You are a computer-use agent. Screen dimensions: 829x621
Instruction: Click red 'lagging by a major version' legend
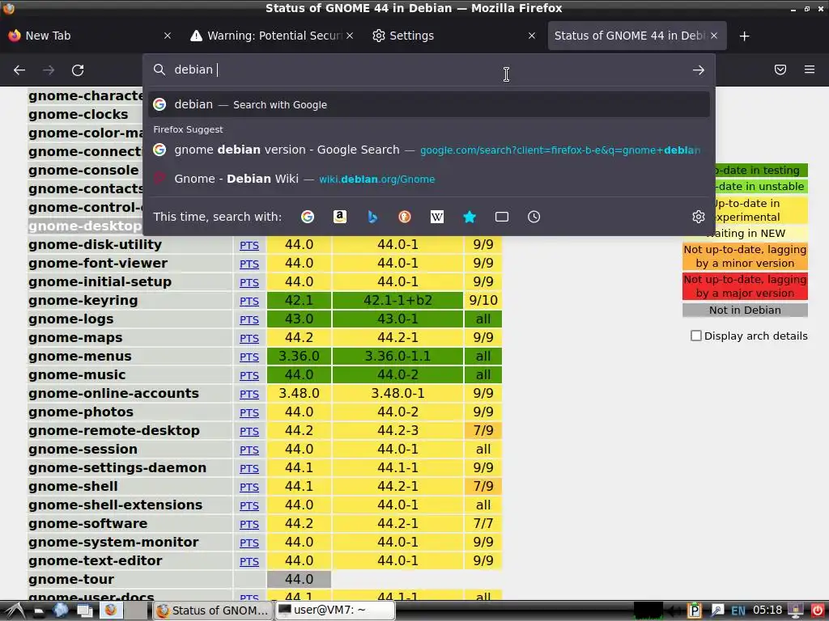click(x=745, y=286)
